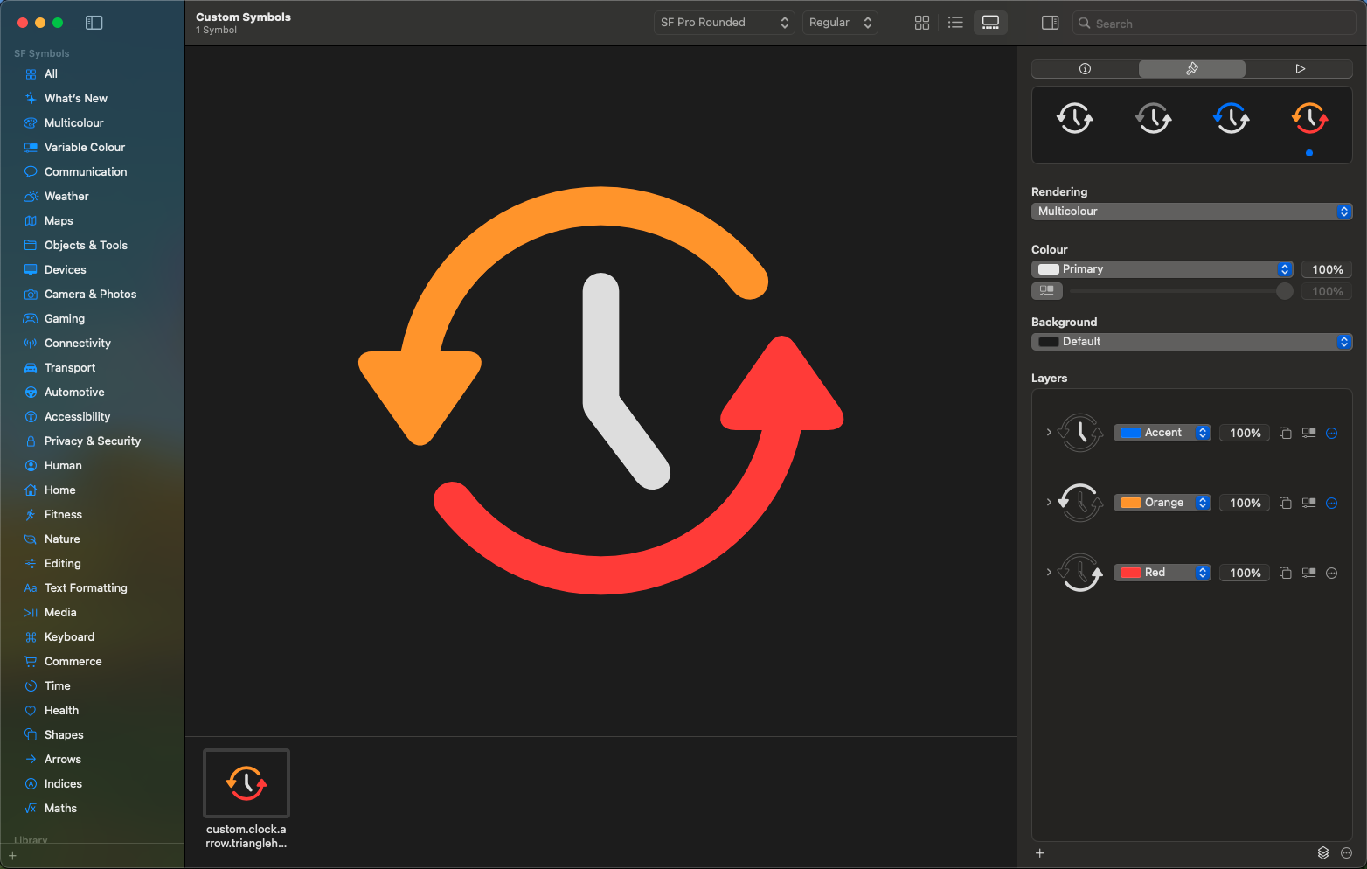Image resolution: width=1367 pixels, height=869 pixels.
Task: Expand the Orange layer
Action: (x=1049, y=503)
